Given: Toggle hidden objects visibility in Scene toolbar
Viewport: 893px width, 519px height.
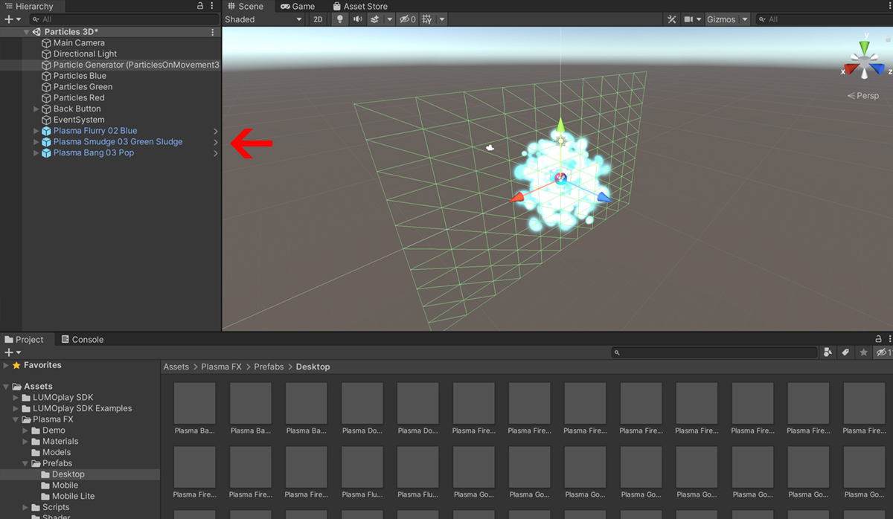Looking at the screenshot, I should tap(407, 19).
